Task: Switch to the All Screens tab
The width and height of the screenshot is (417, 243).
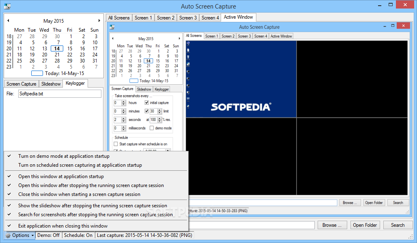Action: (119, 17)
